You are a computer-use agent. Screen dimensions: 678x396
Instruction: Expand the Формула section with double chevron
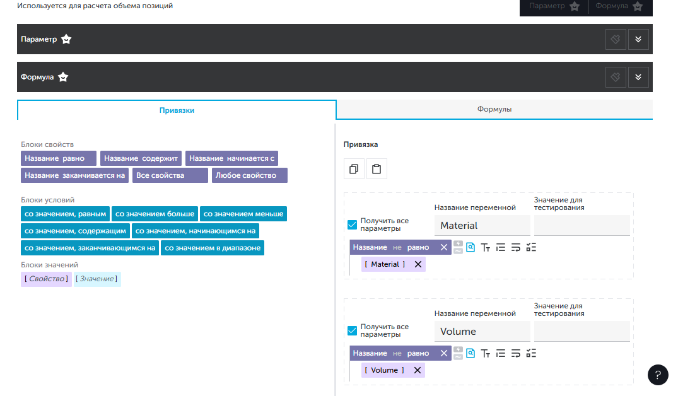(638, 77)
